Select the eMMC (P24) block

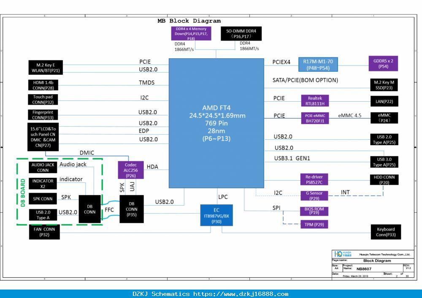(x=384, y=118)
